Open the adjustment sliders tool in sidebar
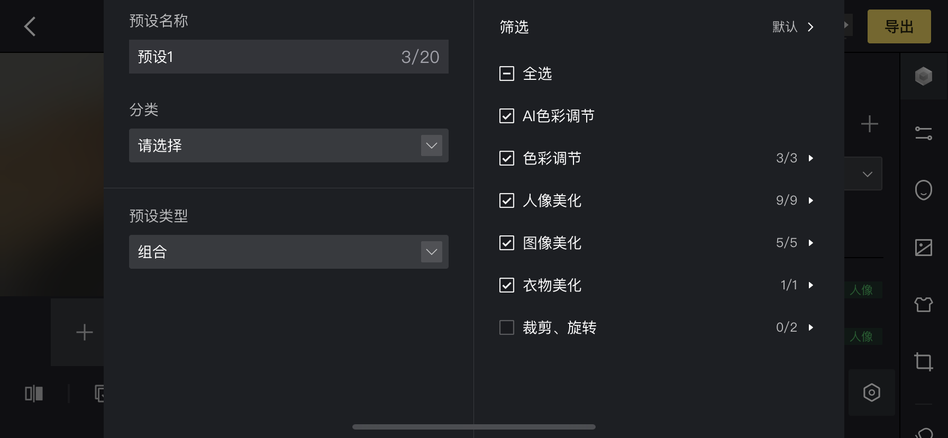948x438 pixels. click(924, 133)
